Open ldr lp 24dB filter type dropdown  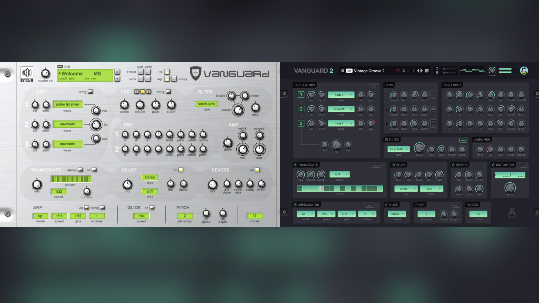click(398, 149)
